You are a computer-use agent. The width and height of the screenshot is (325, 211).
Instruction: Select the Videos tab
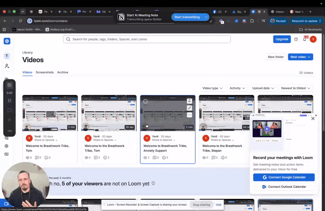pyautogui.click(x=27, y=72)
